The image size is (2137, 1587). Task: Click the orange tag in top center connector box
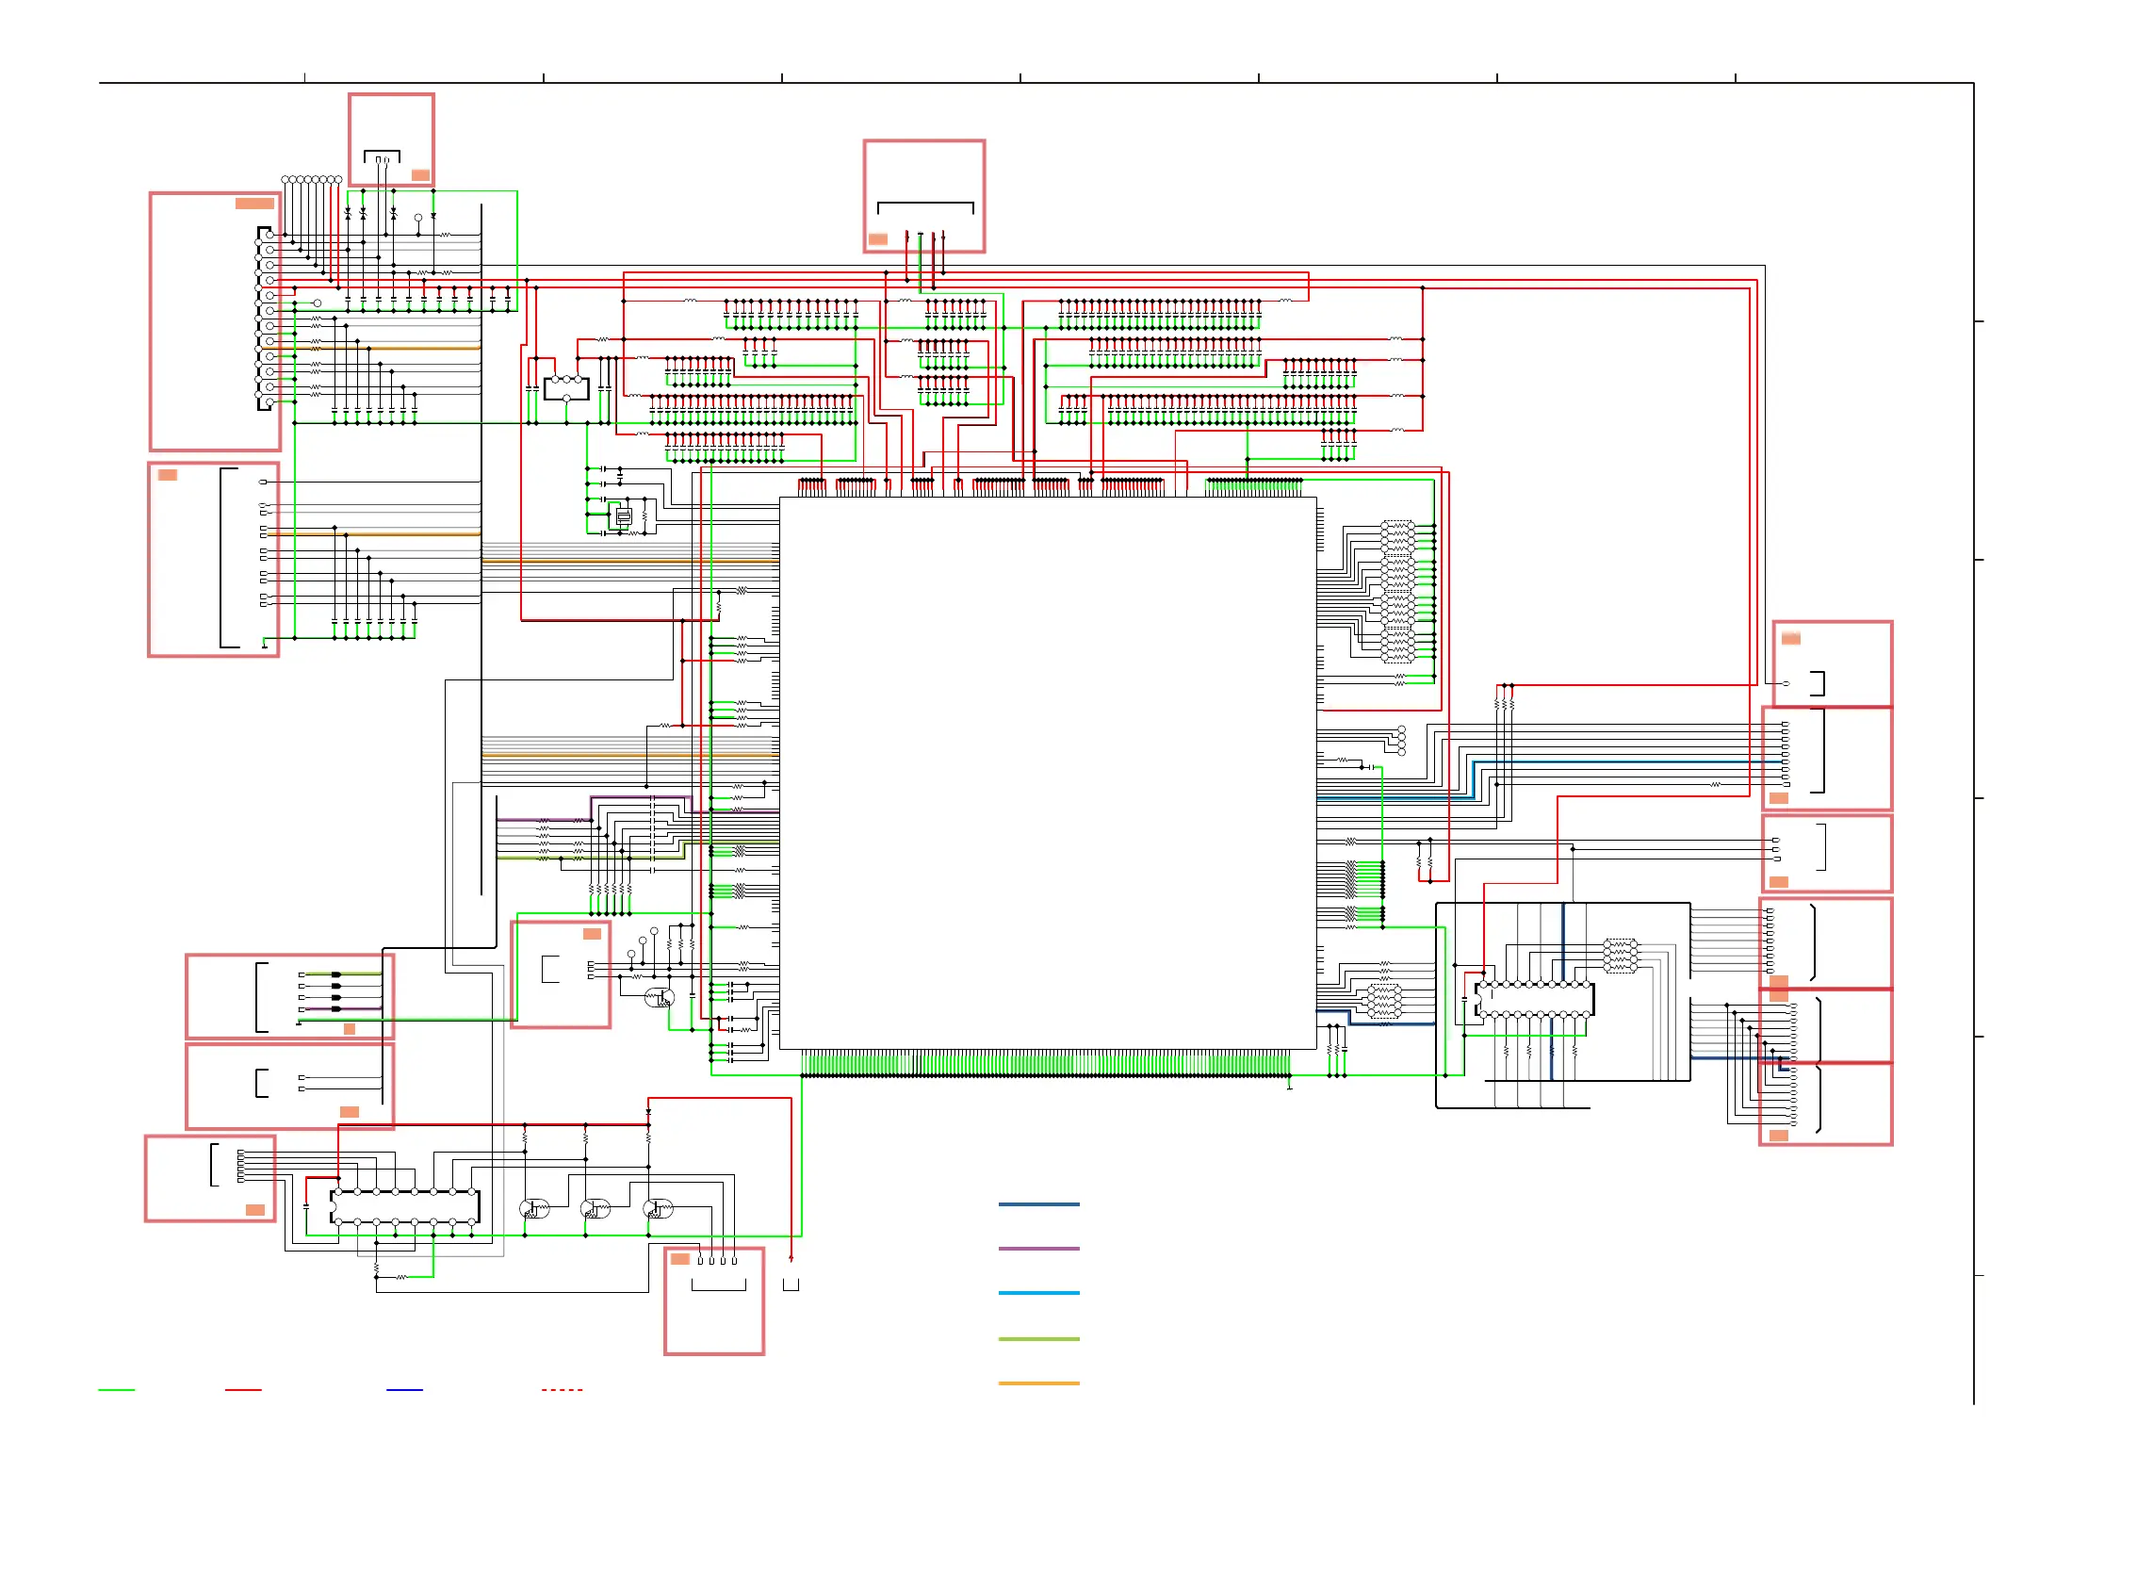pyautogui.click(x=877, y=239)
